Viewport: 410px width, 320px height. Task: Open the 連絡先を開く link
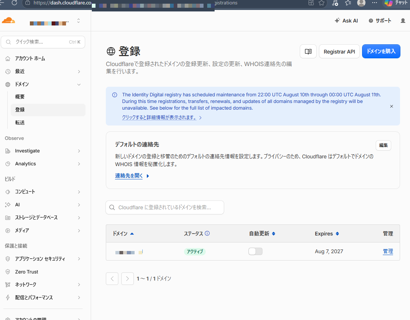(129, 176)
